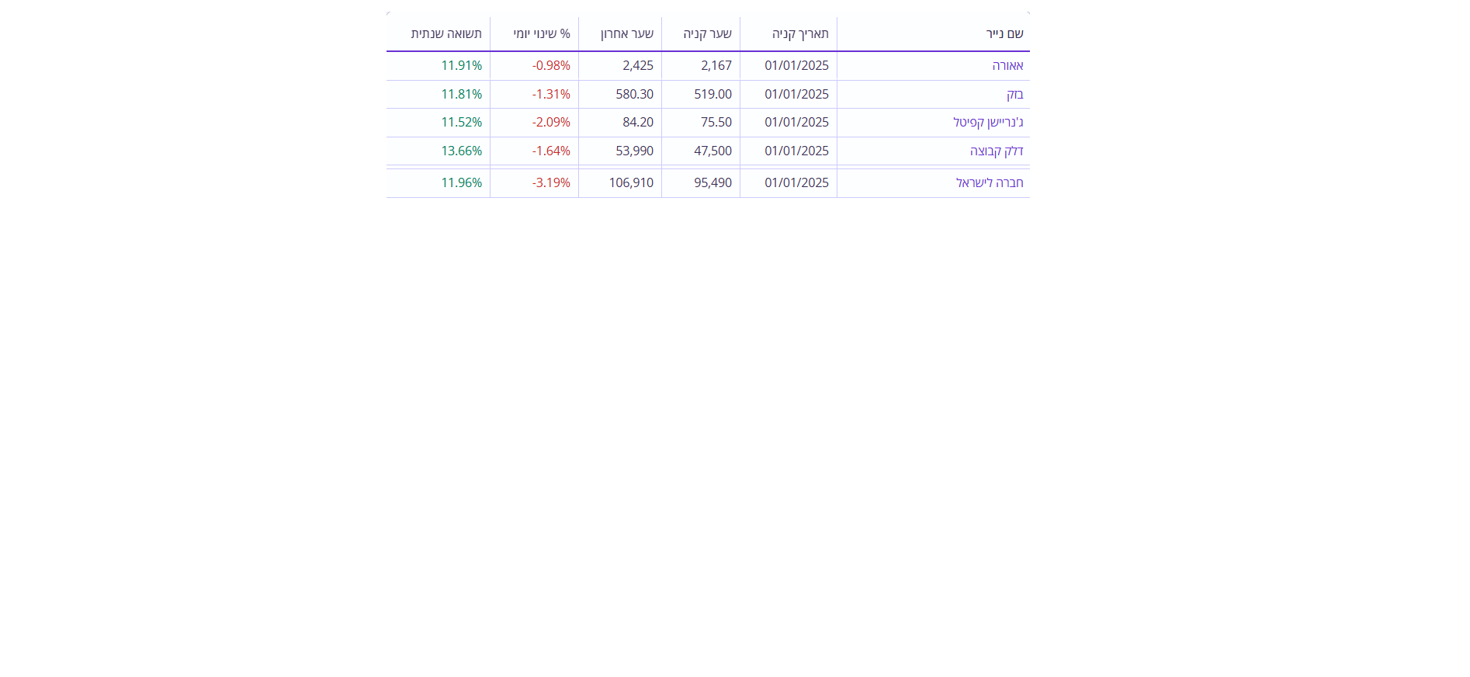Select the -3.19% daily change cell
The image size is (1470, 677).
pos(551,183)
